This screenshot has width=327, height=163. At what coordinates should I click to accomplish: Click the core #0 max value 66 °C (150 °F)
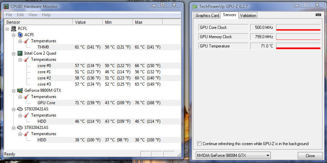[148, 66]
